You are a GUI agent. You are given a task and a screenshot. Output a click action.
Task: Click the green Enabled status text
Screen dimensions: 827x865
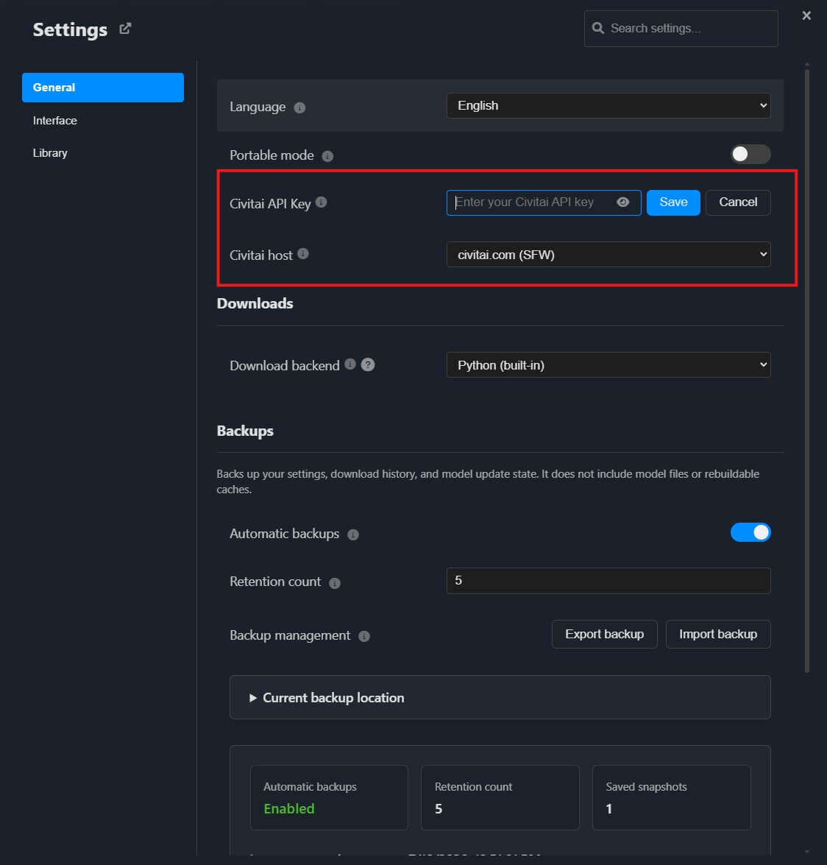click(289, 808)
